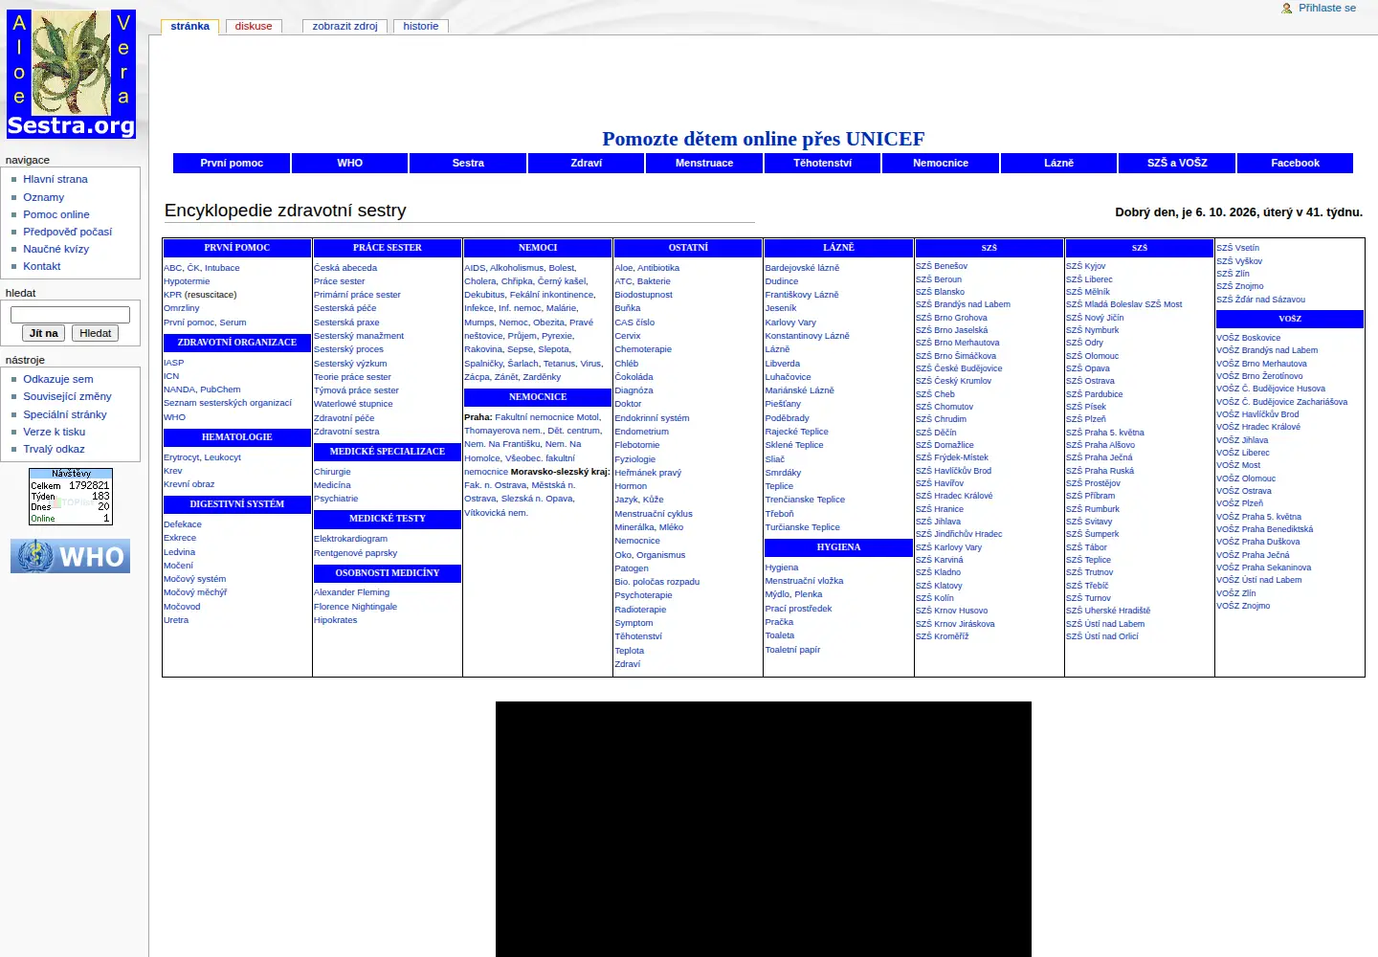
Task: Open the Těhotenství navbar button
Action: pos(823,163)
